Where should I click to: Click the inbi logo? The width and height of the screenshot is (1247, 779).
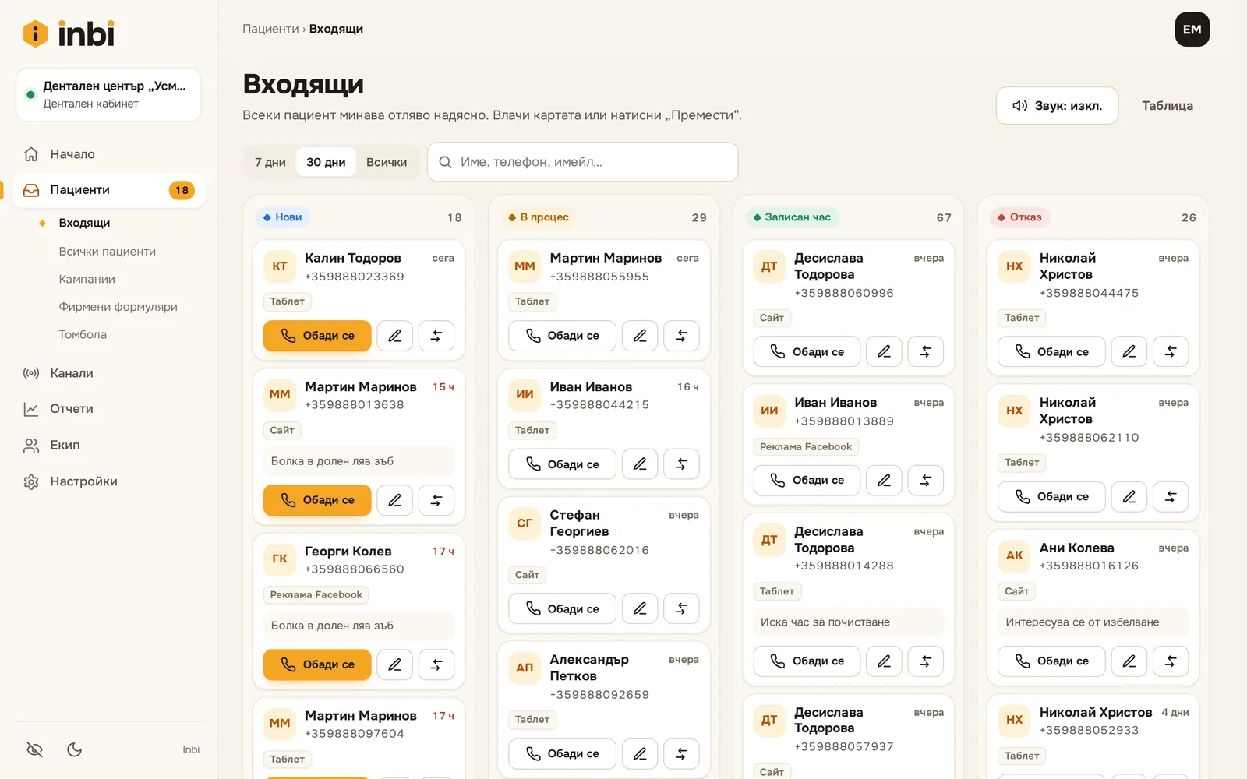point(69,33)
